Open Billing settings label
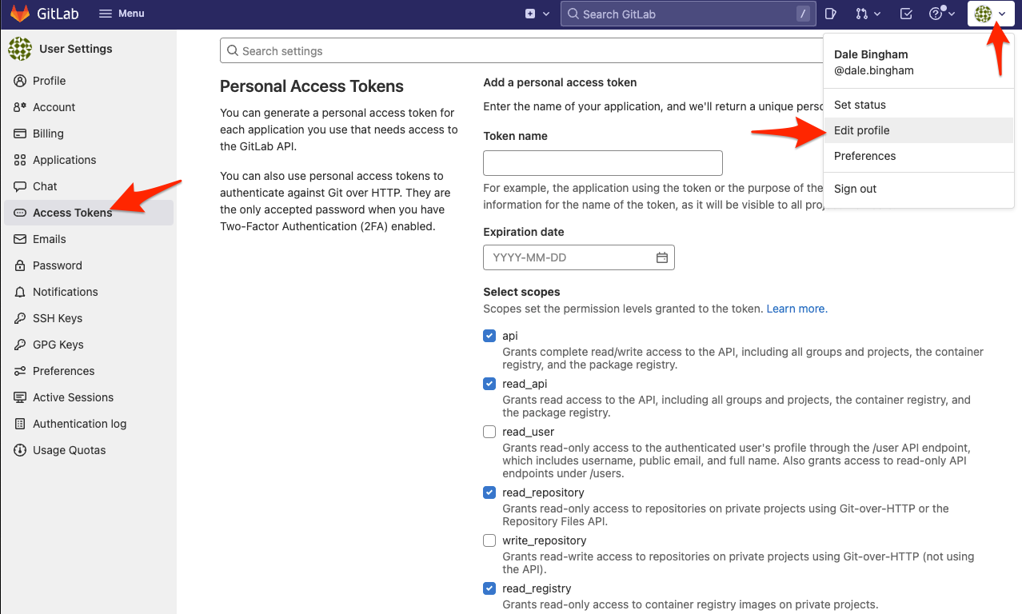1022x614 pixels. pyautogui.click(x=48, y=134)
